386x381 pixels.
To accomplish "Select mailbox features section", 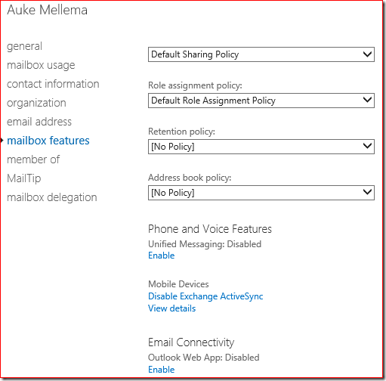I will click(x=48, y=141).
